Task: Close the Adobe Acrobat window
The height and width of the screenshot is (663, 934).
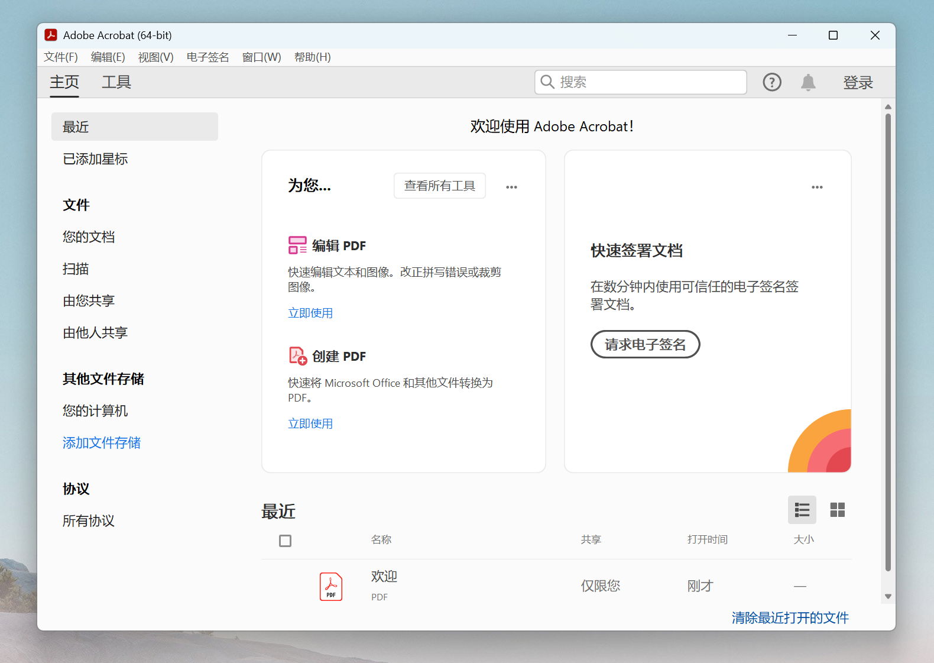Action: pos(875,35)
